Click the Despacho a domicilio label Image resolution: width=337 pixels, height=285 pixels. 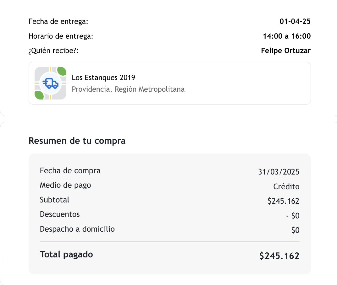[x=77, y=229]
